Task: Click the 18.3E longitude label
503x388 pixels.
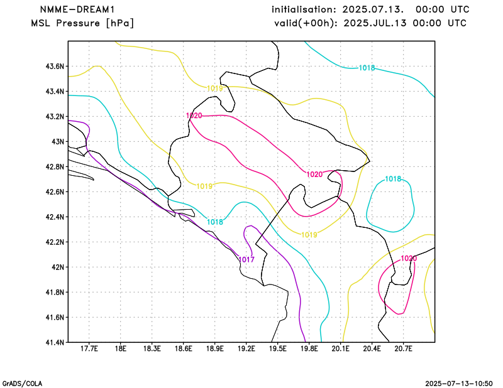Action: coord(152,348)
